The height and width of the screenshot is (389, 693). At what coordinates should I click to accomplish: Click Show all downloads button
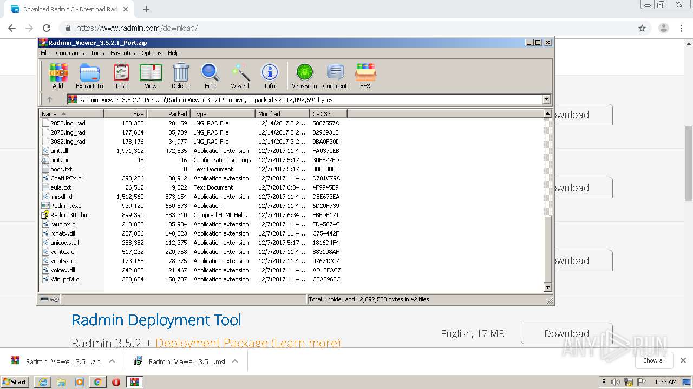point(653,360)
